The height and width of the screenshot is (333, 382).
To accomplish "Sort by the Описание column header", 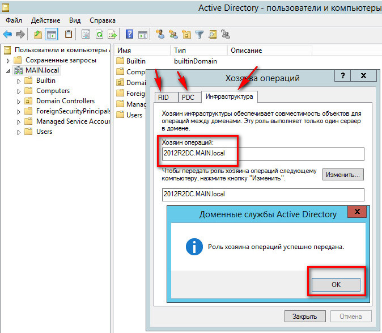I will pyautogui.click(x=269, y=50).
